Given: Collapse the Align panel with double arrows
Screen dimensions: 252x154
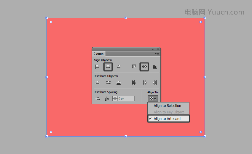Looking at the screenshot, I should tap(153, 49).
